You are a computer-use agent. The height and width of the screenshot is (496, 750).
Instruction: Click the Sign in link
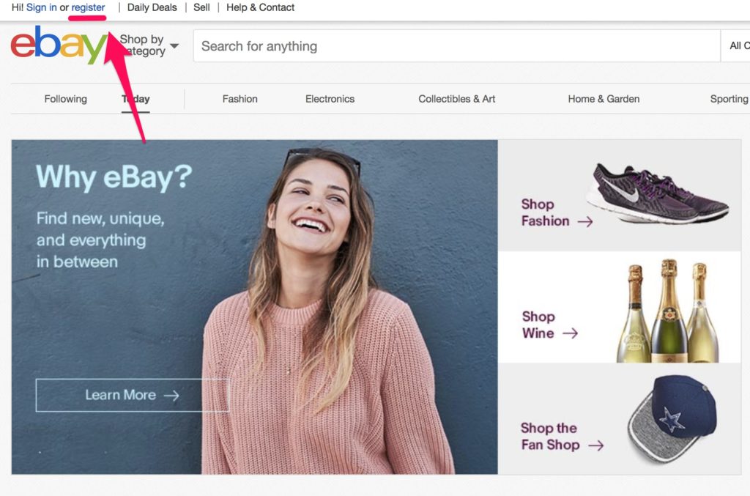click(x=42, y=7)
